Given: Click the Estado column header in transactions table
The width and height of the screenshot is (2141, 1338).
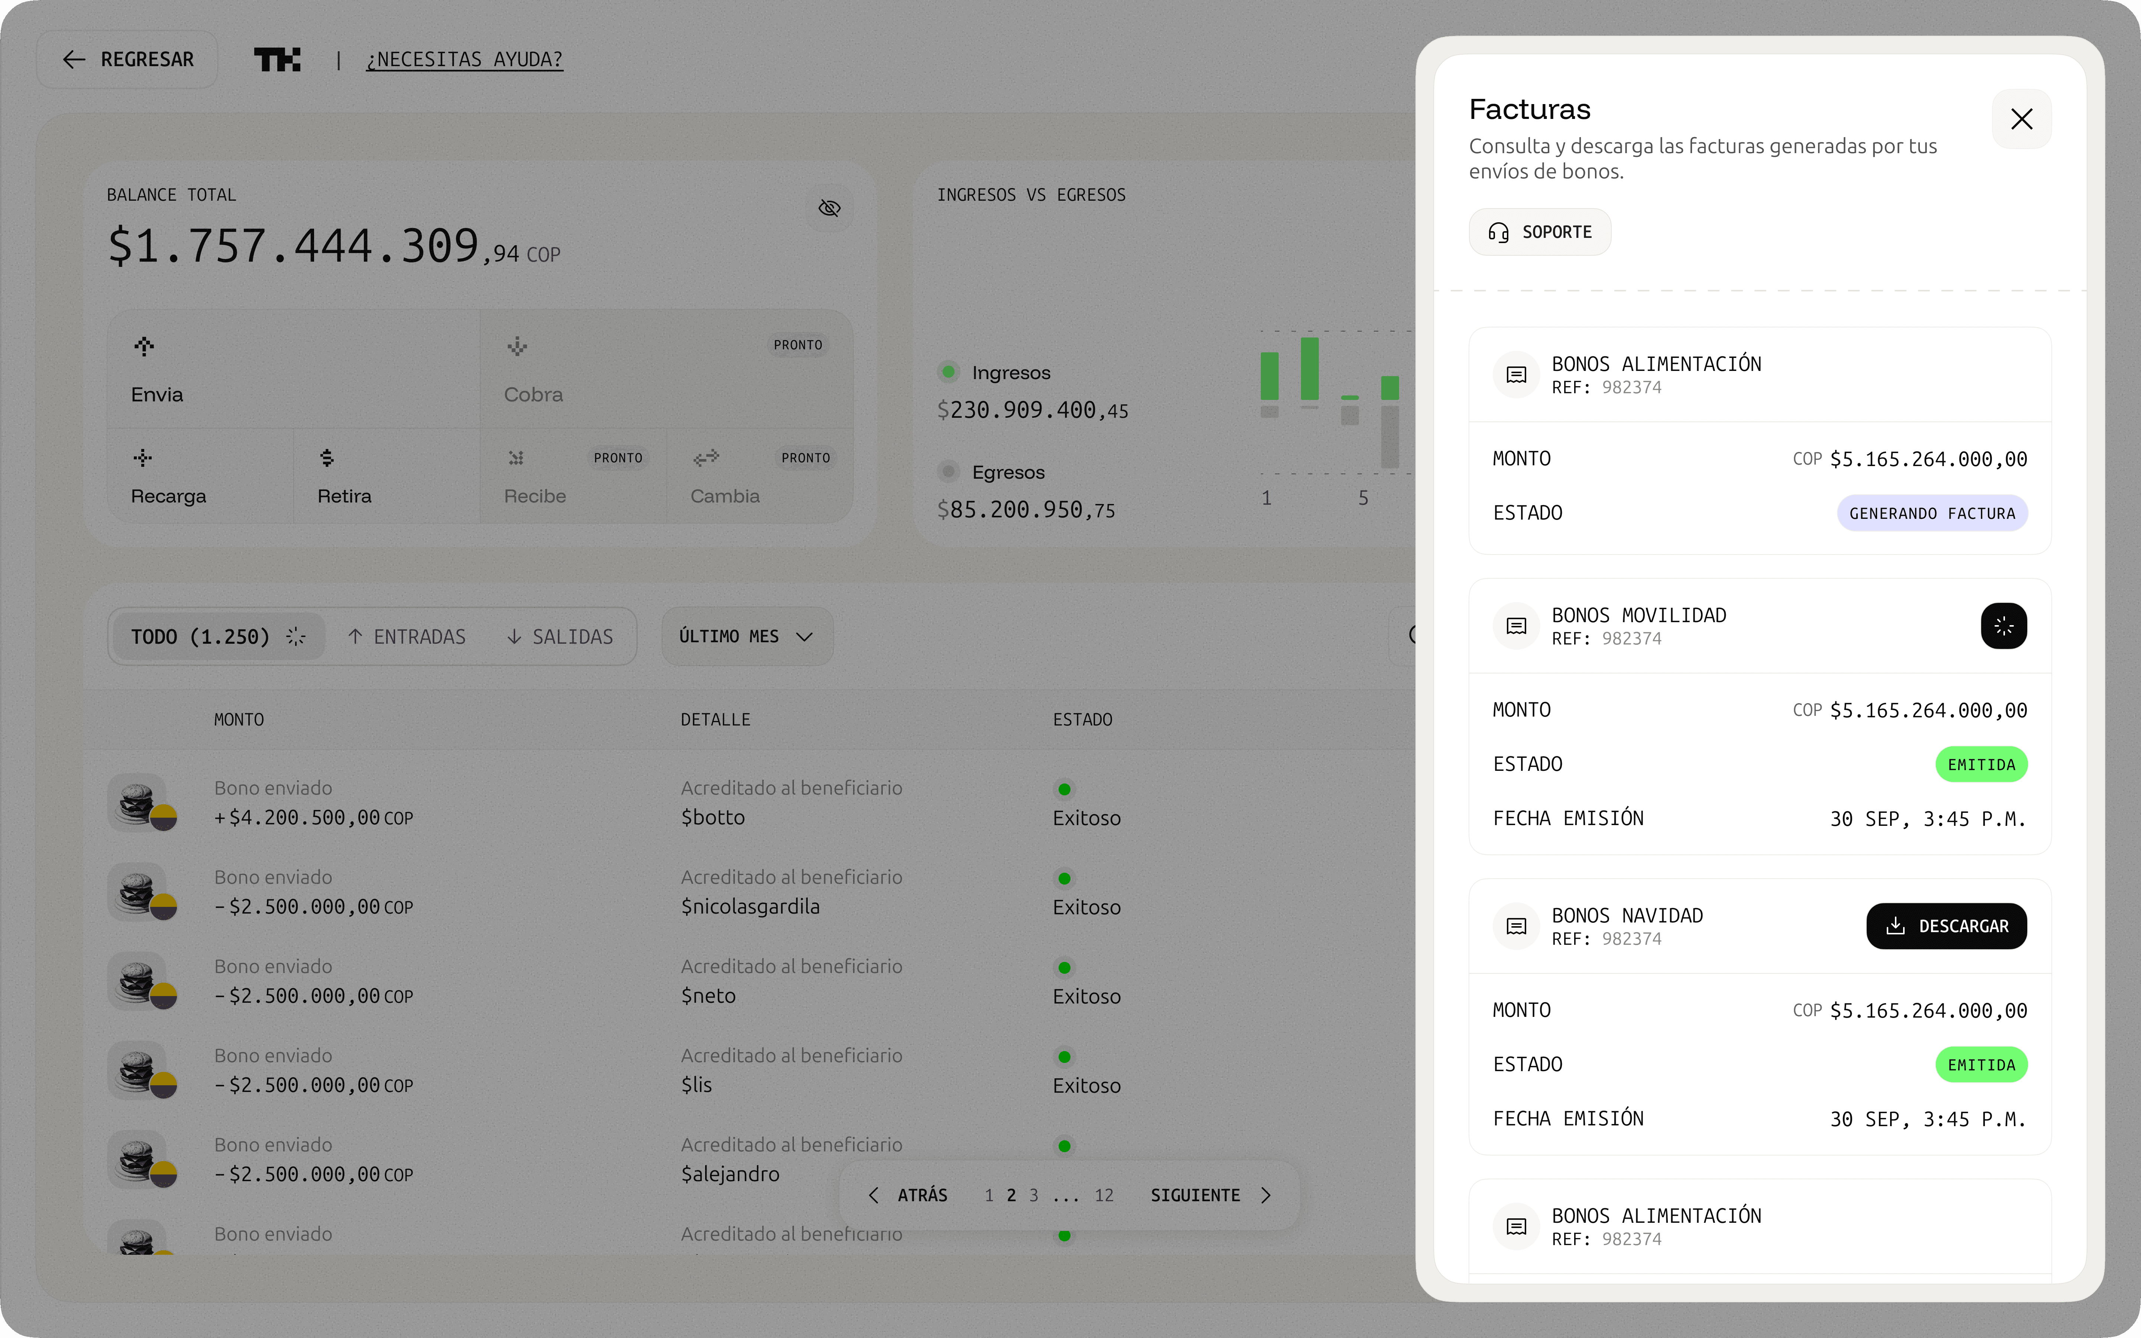Looking at the screenshot, I should click(x=1083, y=720).
